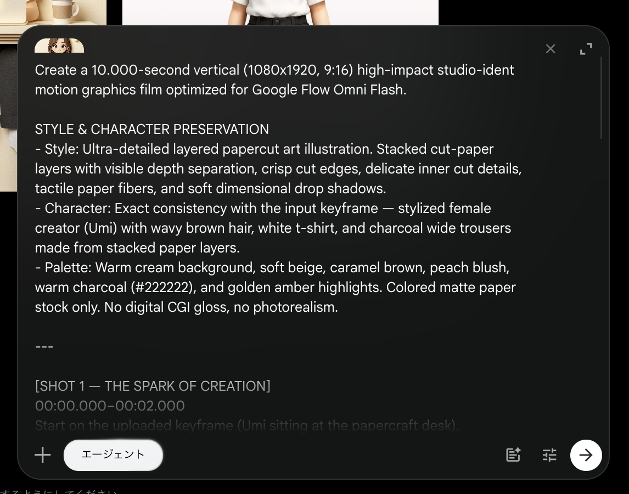
Task: Place cursor in the 'Create a 10.000-second vertical' line
Action: point(274,70)
